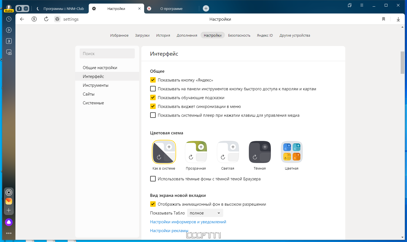The image size is (407, 242).
Task: Click the video player sidebar icon
Action: coord(9,30)
